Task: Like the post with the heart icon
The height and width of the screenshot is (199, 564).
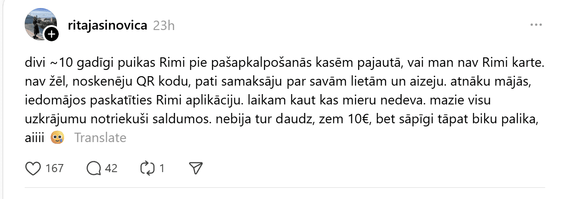Action: (33, 168)
